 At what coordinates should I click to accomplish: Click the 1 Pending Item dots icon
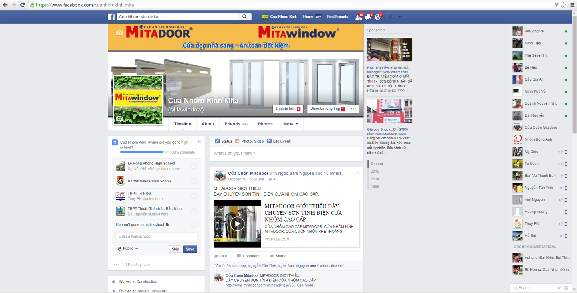[117, 265]
